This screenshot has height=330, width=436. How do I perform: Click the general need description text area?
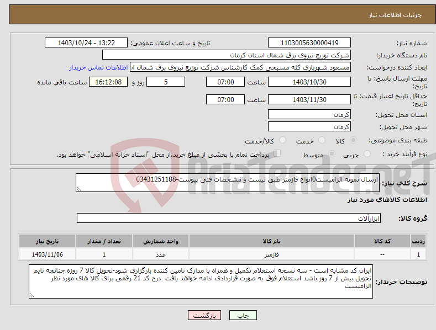[x=228, y=183]
